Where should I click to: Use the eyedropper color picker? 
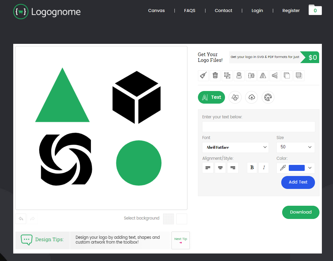point(282,168)
